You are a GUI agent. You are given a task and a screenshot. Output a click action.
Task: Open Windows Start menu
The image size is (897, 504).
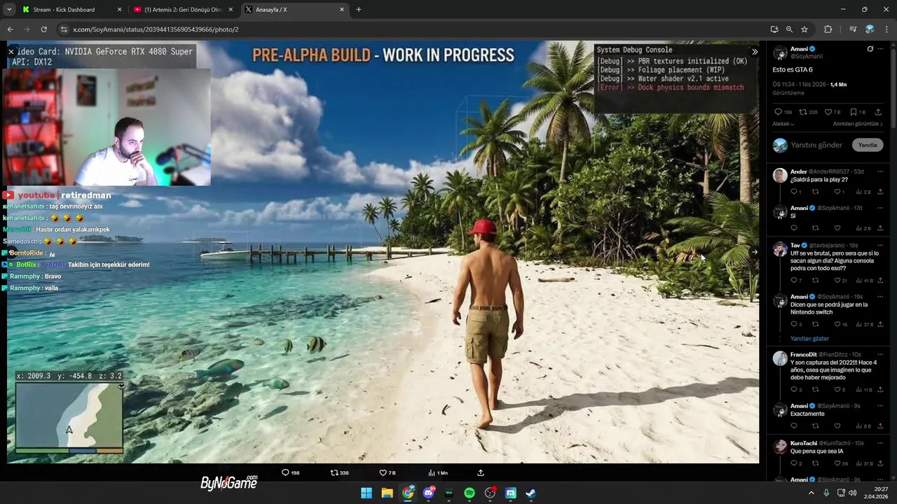point(367,493)
